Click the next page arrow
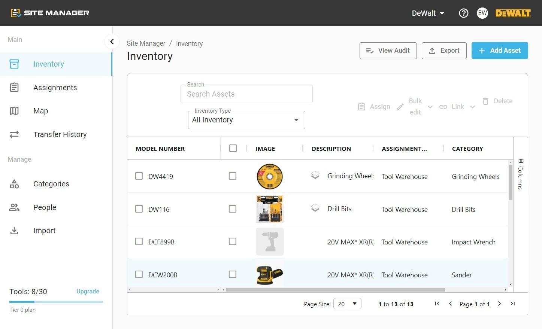This screenshot has height=329, width=542. click(499, 304)
